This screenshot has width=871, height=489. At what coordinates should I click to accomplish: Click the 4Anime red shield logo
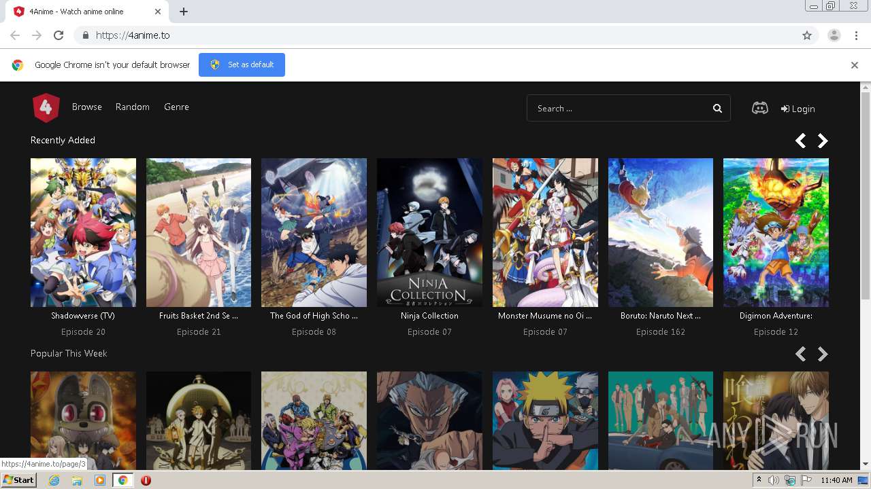46,107
